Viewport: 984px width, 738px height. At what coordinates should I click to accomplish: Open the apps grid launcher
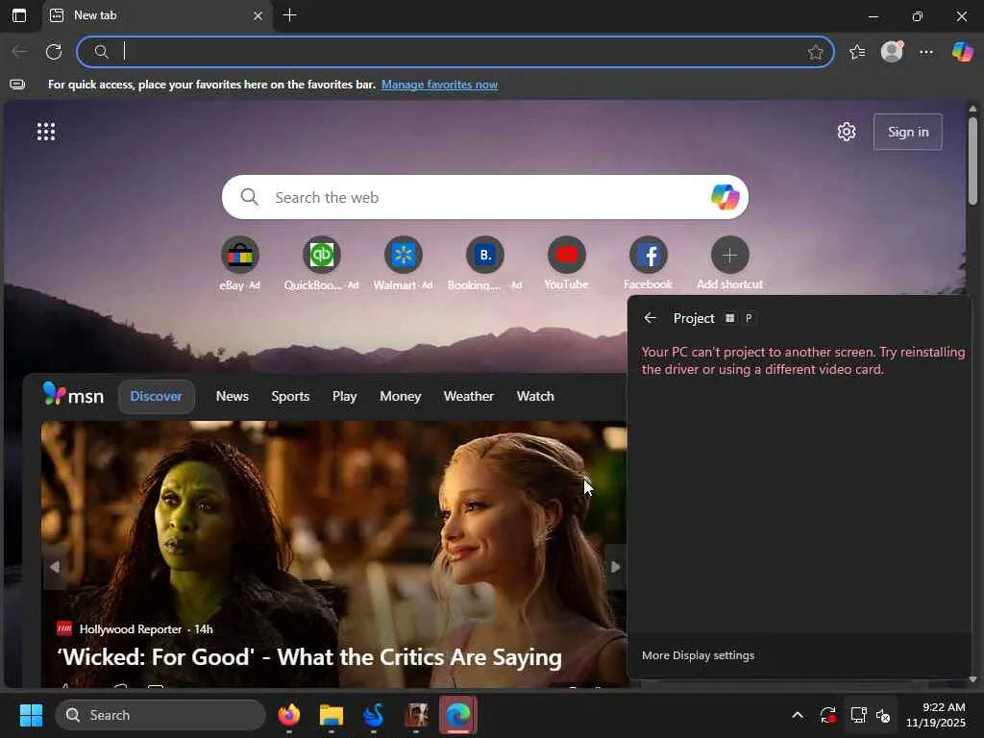(46, 132)
